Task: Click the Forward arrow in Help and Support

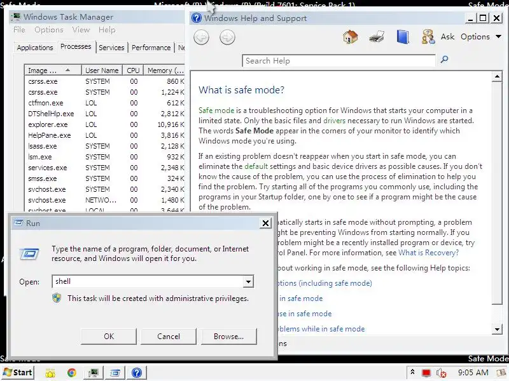Action: click(x=227, y=37)
